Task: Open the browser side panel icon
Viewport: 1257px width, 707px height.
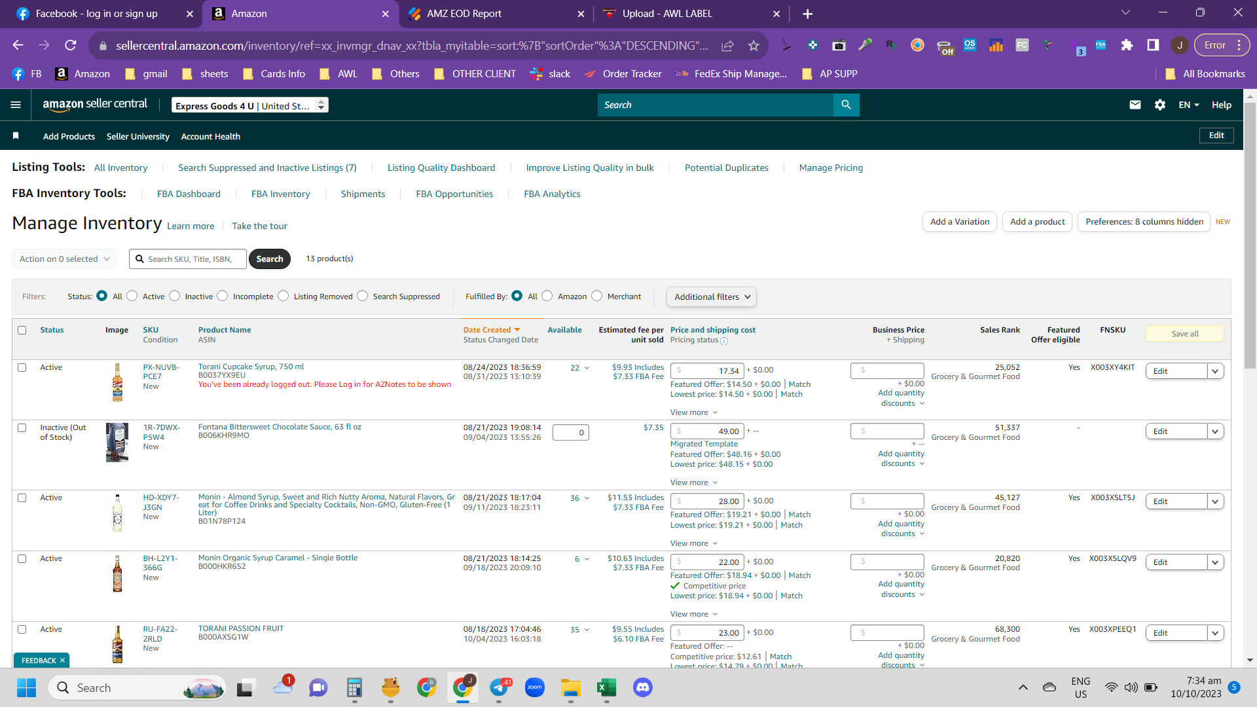Action: coord(1153,45)
